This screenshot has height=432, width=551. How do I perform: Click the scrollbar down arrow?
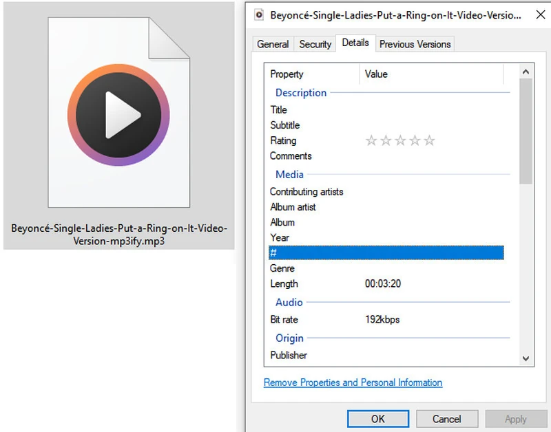pos(526,358)
